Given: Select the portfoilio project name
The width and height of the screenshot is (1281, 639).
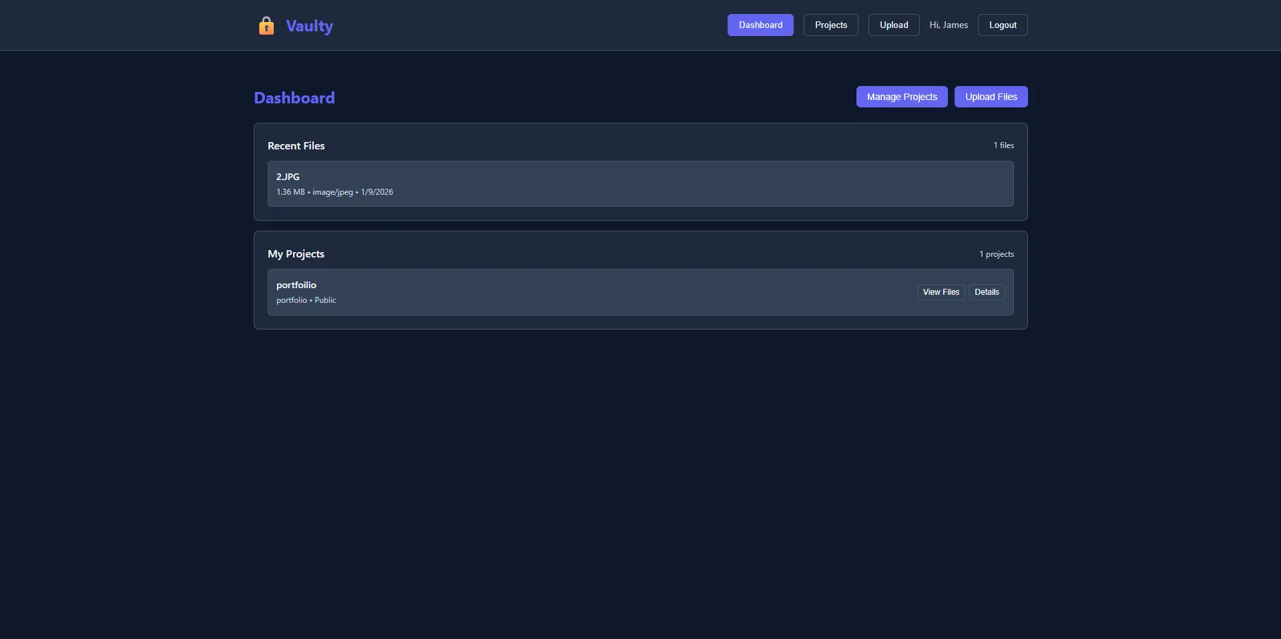Looking at the screenshot, I should [296, 285].
